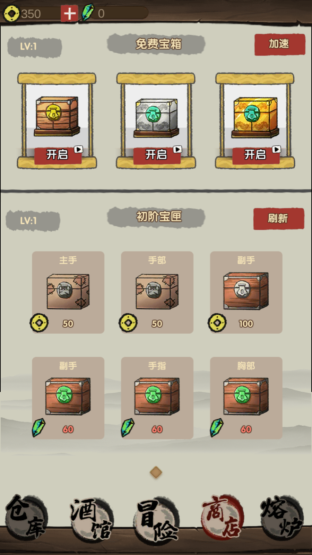
Task: Buy the 手指 chest for 60 gems
Action: pyautogui.click(x=157, y=398)
